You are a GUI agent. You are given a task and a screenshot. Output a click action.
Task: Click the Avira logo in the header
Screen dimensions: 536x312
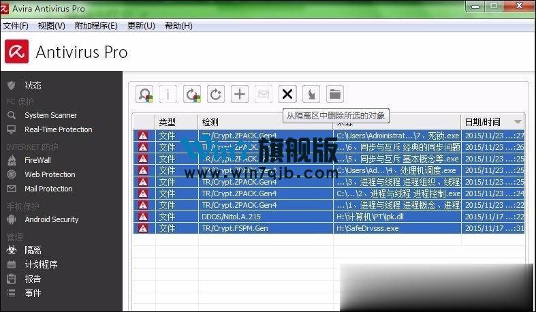click(x=17, y=52)
